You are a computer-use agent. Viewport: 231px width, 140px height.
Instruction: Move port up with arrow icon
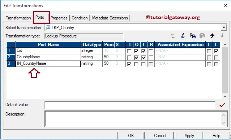click(212, 36)
